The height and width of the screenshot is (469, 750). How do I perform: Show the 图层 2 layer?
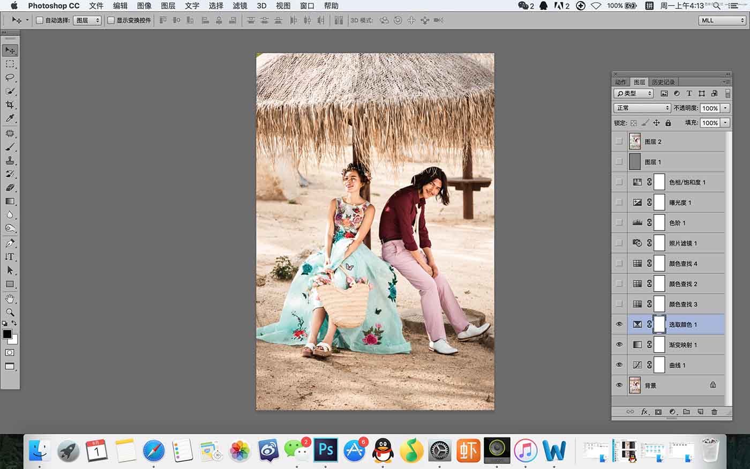click(x=619, y=141)
